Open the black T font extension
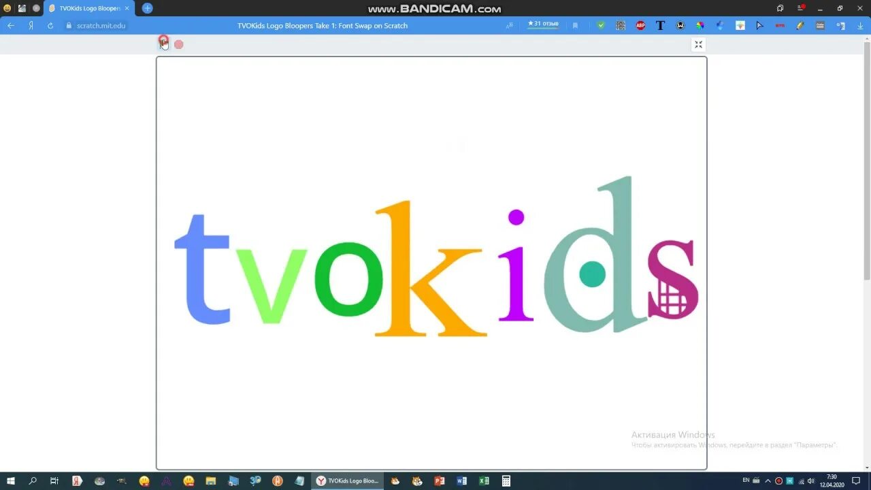This screenshot has height=490, width=871. point(660,26)
